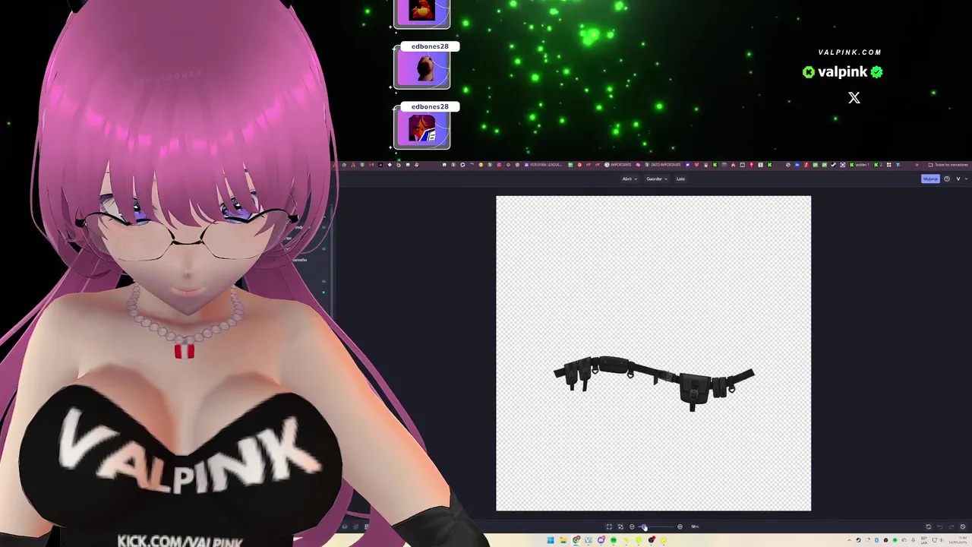This screenshot has width=972, height=547.
Task: Click the fit-to-screen icon below canvas
Action: click(x=609, y=526)
